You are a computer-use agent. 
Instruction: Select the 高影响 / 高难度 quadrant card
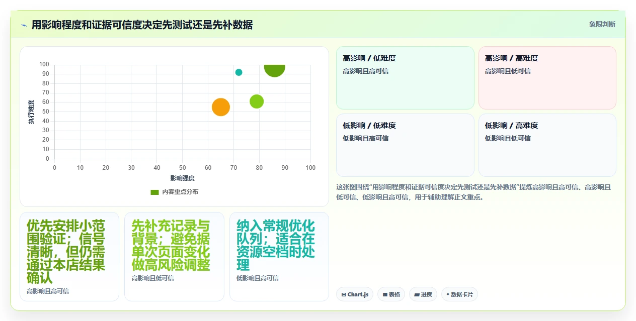point(547,78)
